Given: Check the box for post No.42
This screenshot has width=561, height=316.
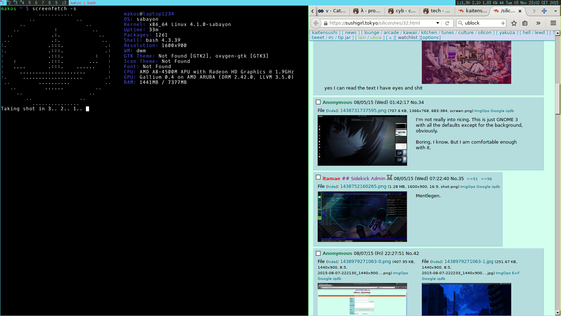Looking at the screenshot, I should (318, 253).
